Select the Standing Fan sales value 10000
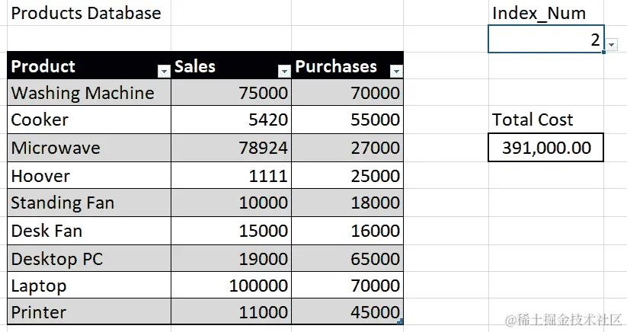Image resolution: width=627 pixels, height=332 pixels. click(x=232, y=203)
